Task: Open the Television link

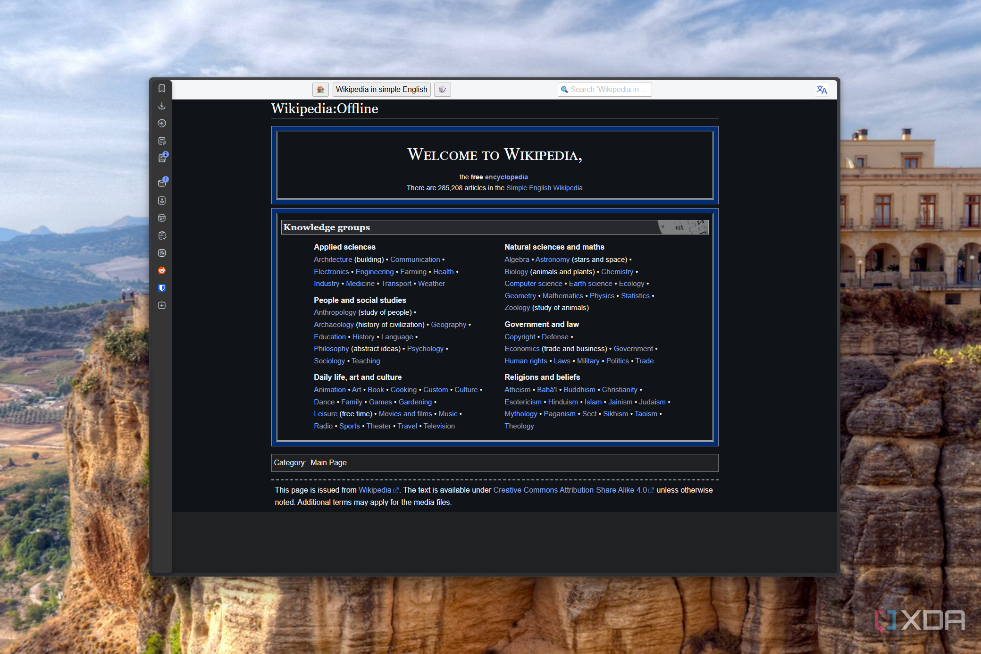Action: pyautogui.click(x=439, y=426)
